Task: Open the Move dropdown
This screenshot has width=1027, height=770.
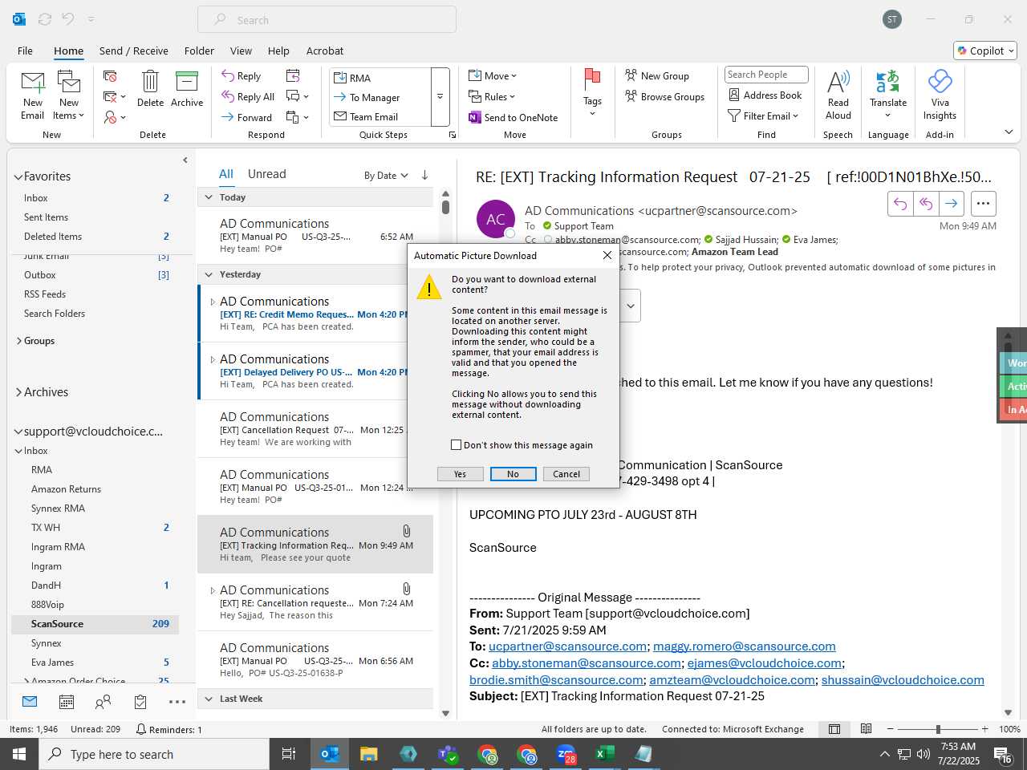Action: [x=493, y=76]
